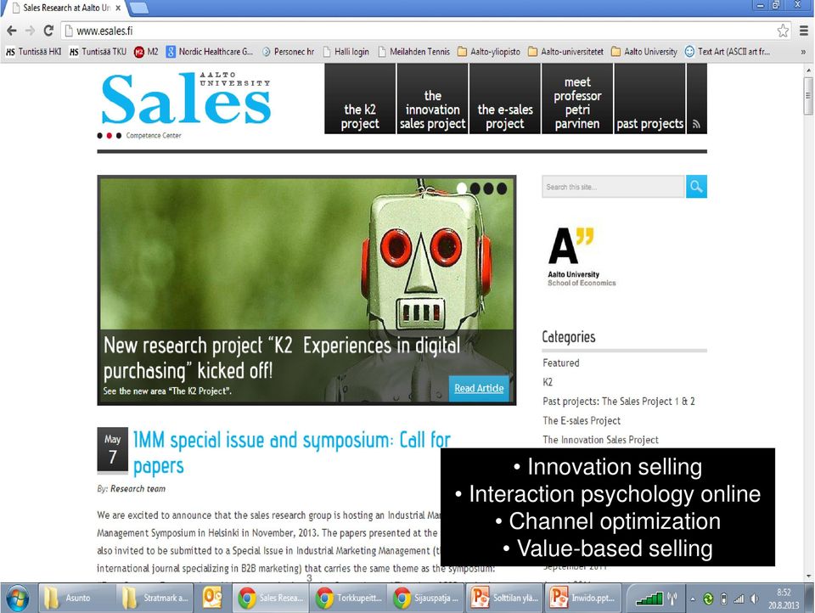
Task: Click the Aalto University School of Economics logo
Action: point(581,257)
